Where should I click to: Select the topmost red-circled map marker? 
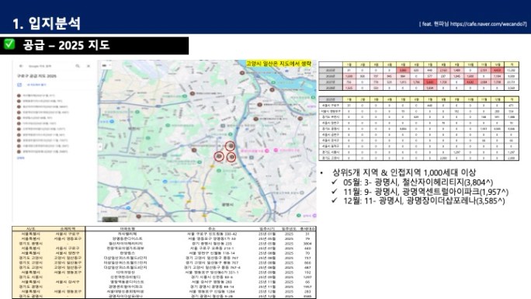pos(231,146)
